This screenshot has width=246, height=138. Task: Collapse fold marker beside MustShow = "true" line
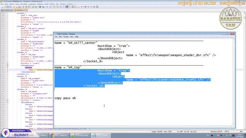coord(8,63)
